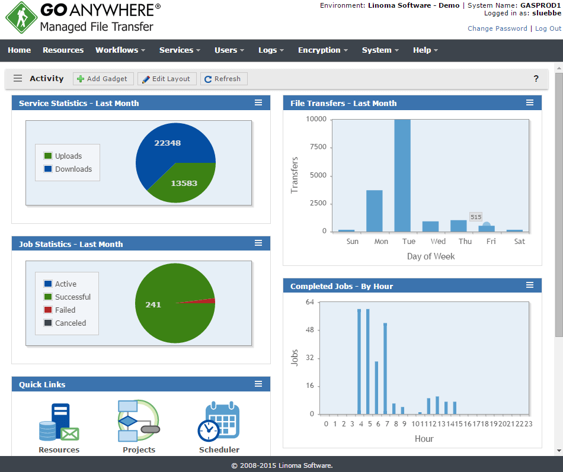Open the Scheduler quick link icon
563x472 pixels.
coord(219,422)
